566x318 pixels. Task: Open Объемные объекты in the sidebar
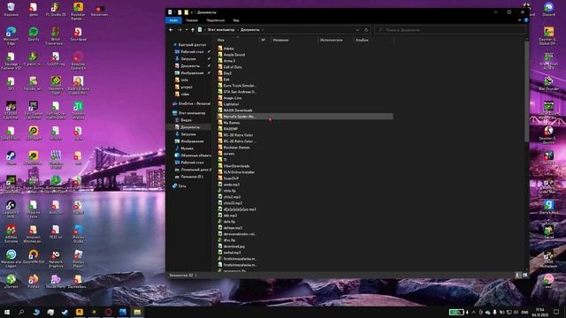(193, 155)
